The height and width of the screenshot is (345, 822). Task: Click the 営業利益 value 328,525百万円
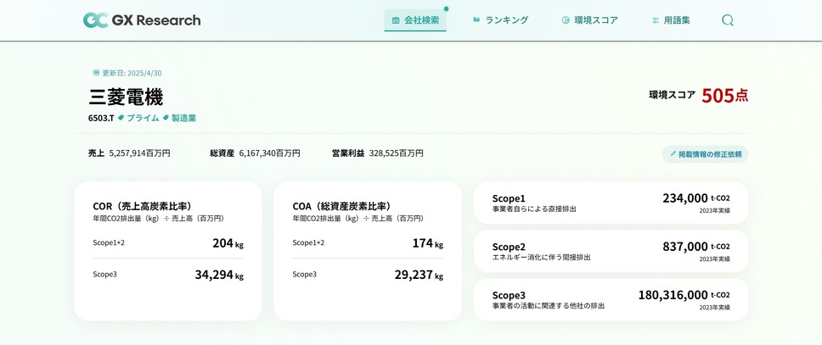[x=397, y=153]
